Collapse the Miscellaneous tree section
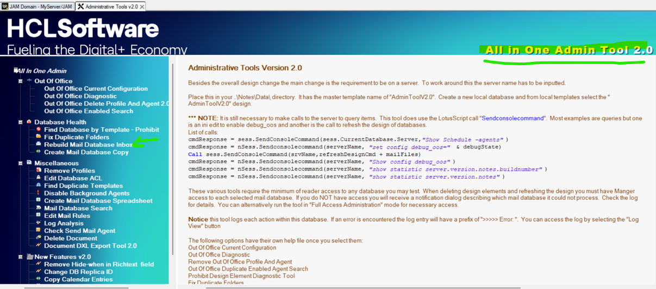The image size is (656, 289). click(21, 163)
